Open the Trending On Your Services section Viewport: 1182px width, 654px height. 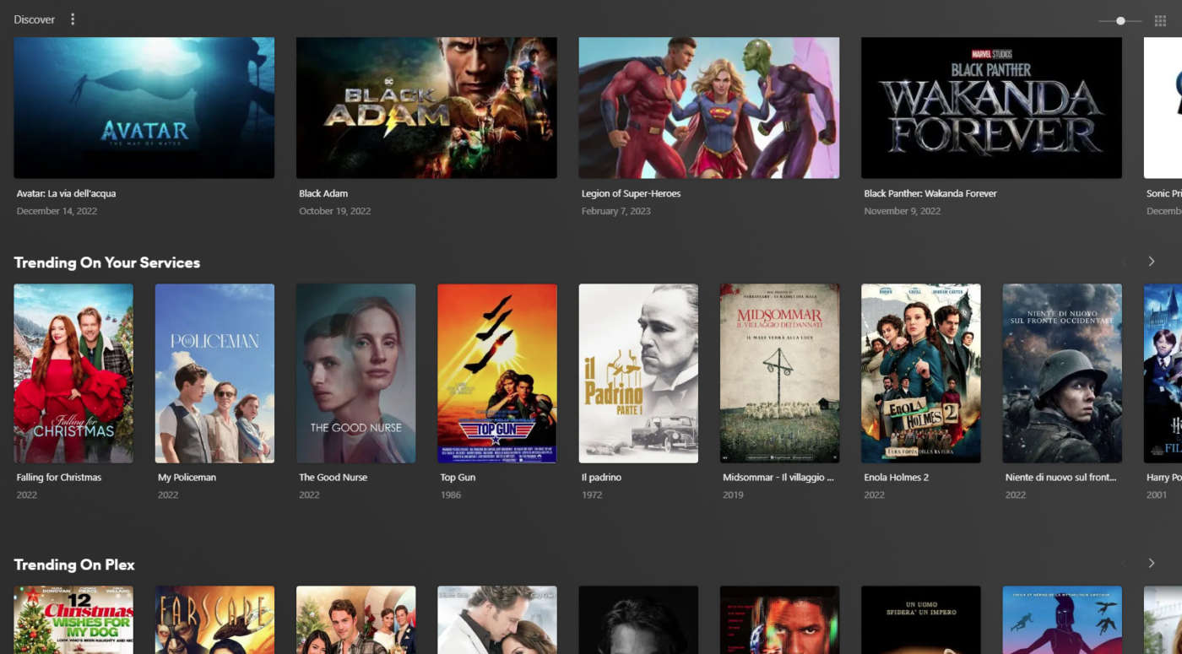[107, 262]
